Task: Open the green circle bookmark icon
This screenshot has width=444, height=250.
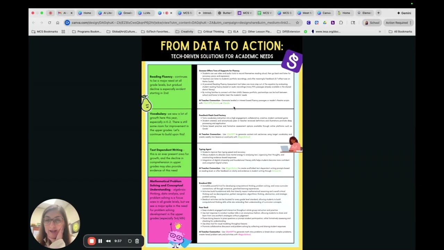Action: (306, 32)
